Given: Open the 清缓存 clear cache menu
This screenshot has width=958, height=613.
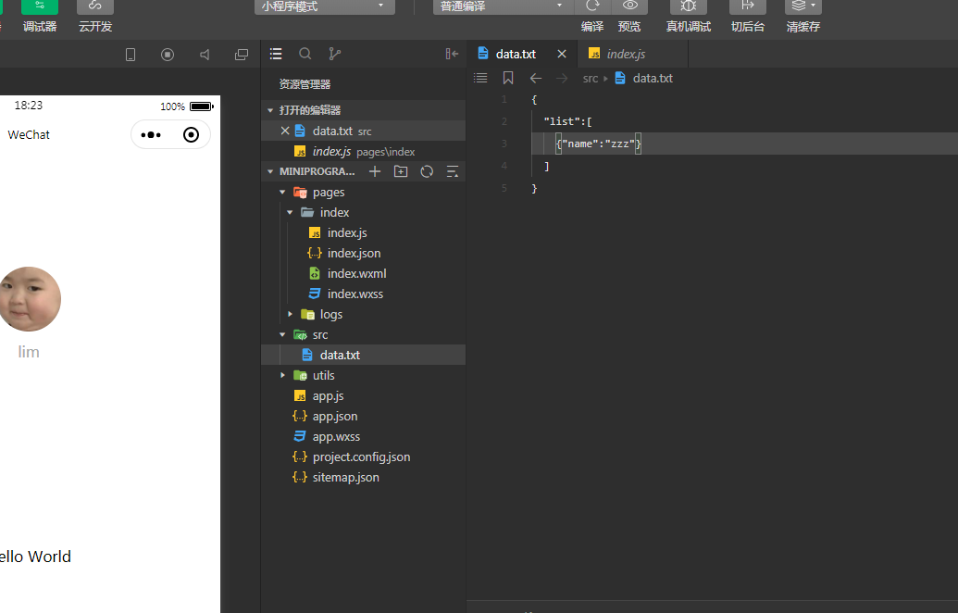Looking at the screenshot, I should point(803,6).
